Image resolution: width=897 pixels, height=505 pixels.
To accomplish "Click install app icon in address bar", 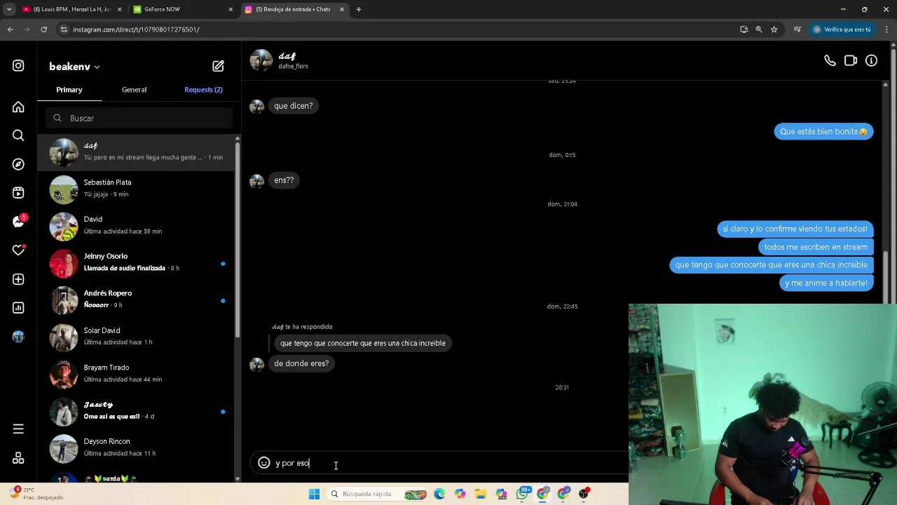I will (744, 29).
